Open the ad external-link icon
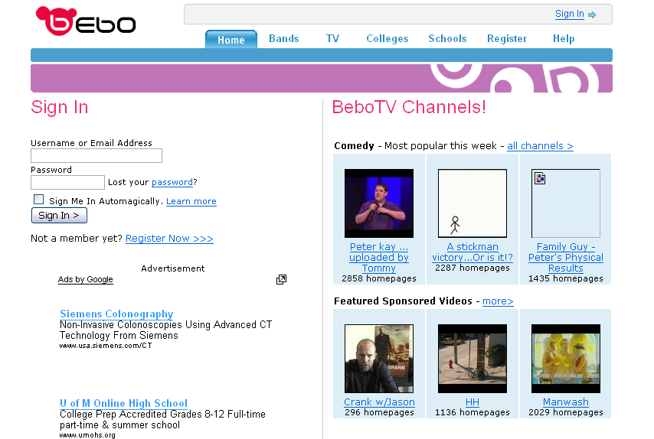This screenshot has width=654, height=439. click(281, 280)
